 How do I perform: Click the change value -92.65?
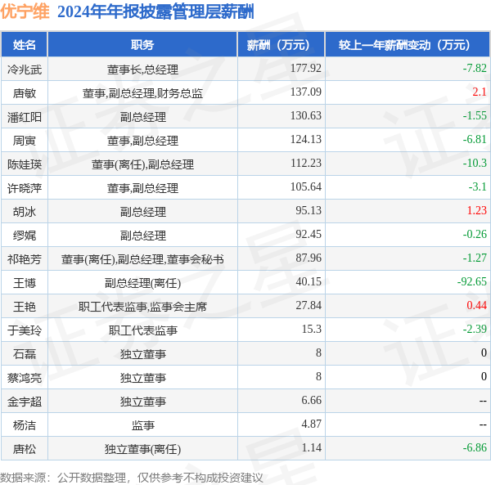tap(472, 281)
